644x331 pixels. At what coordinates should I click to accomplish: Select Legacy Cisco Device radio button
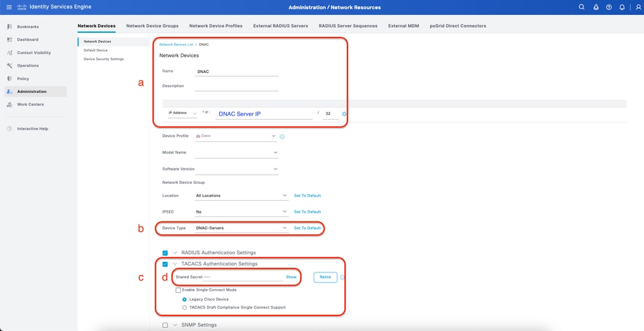(x=184, y=299)
